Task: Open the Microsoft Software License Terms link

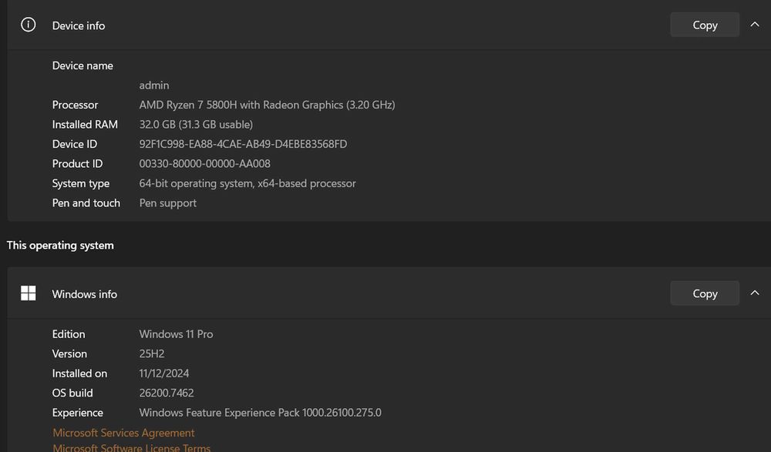Action: coord(131,447)
